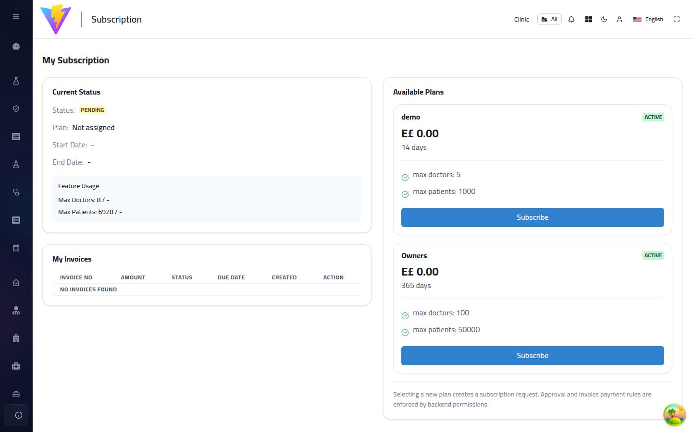Click check icon beside max patients: 50000

(405, 333)
